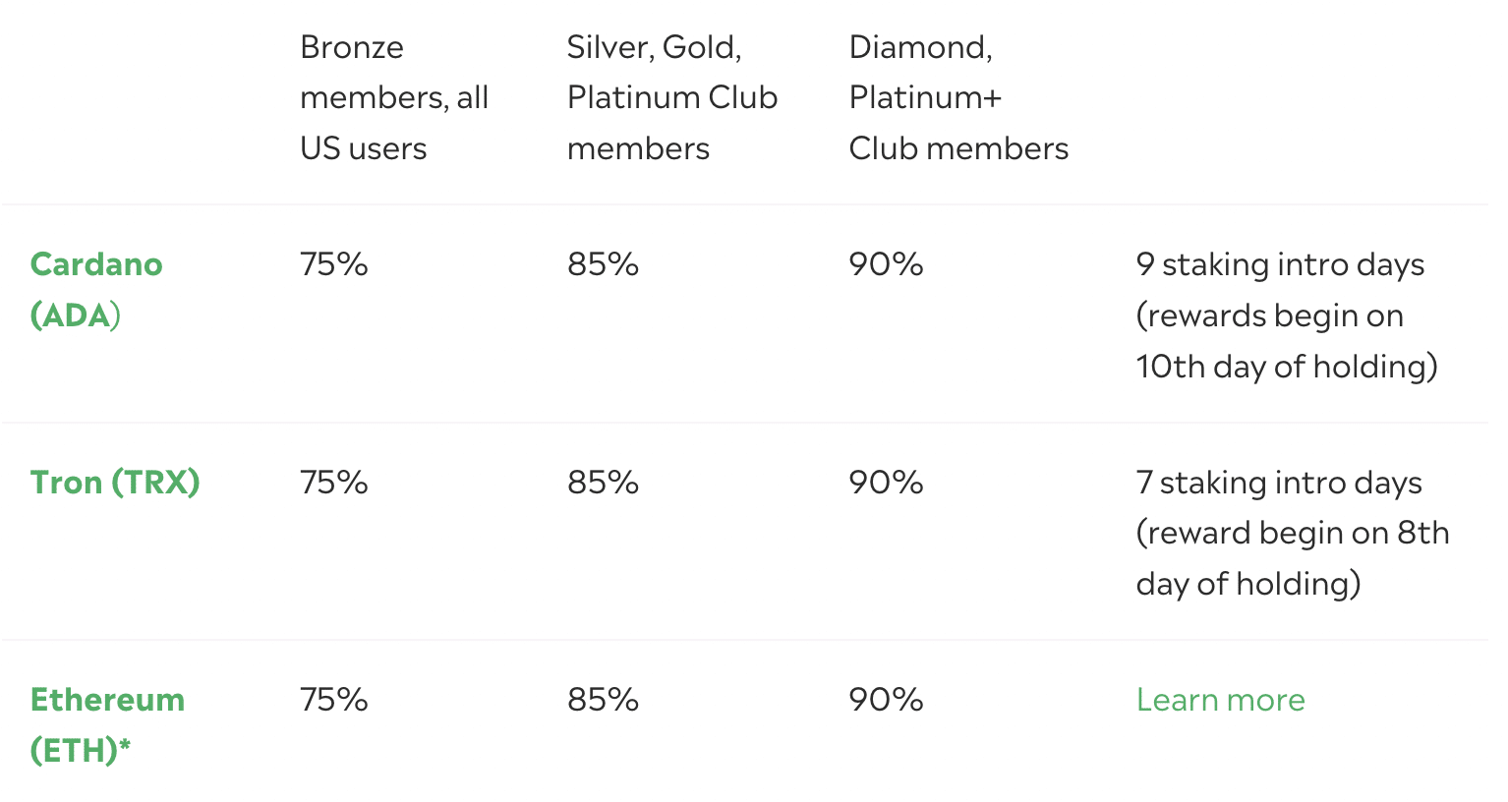Click Ethereum 85% Silver rate cell

pyautogui.click(x=603, y=699)
